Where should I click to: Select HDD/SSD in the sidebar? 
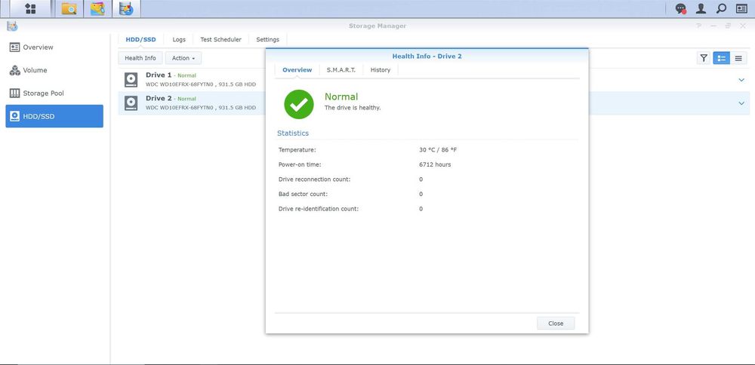click(x=54, y=116)
